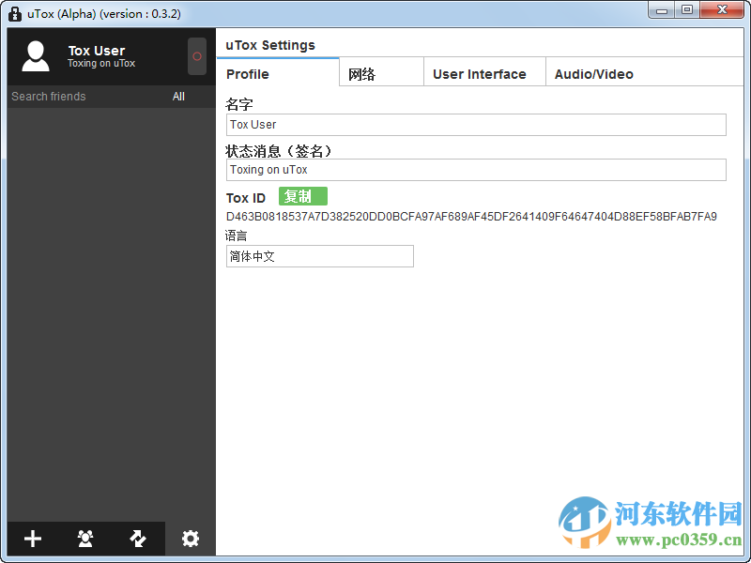
Task: Click the Tox User avatar image
Action: pos(35,56)
